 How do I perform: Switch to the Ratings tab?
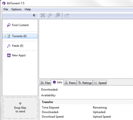[x=85, y=83]
